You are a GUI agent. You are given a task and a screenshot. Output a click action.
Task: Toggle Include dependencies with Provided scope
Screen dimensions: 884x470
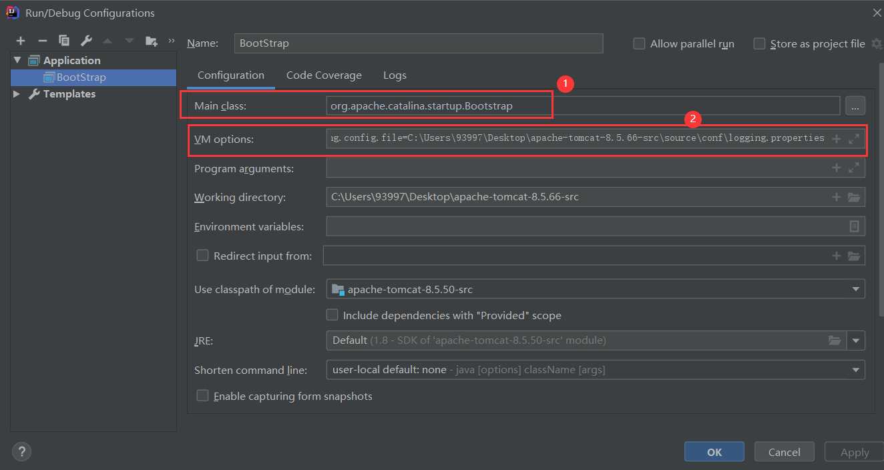tap(332, 314)
